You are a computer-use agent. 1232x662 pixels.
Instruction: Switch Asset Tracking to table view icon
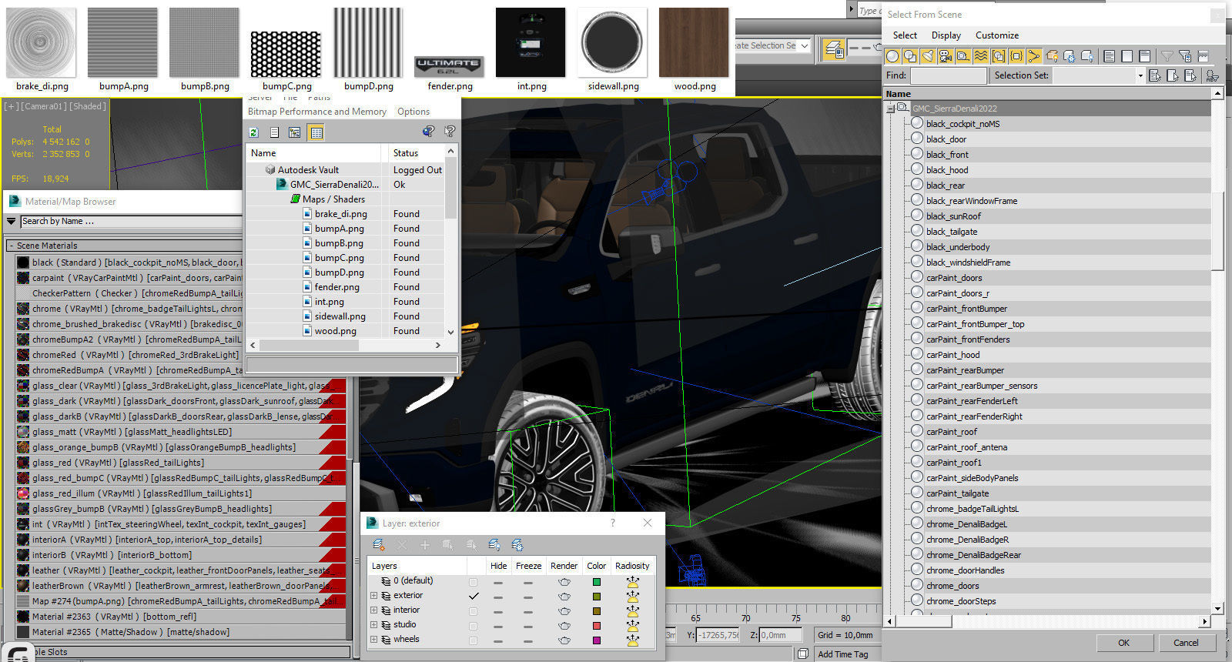point(316,132)
